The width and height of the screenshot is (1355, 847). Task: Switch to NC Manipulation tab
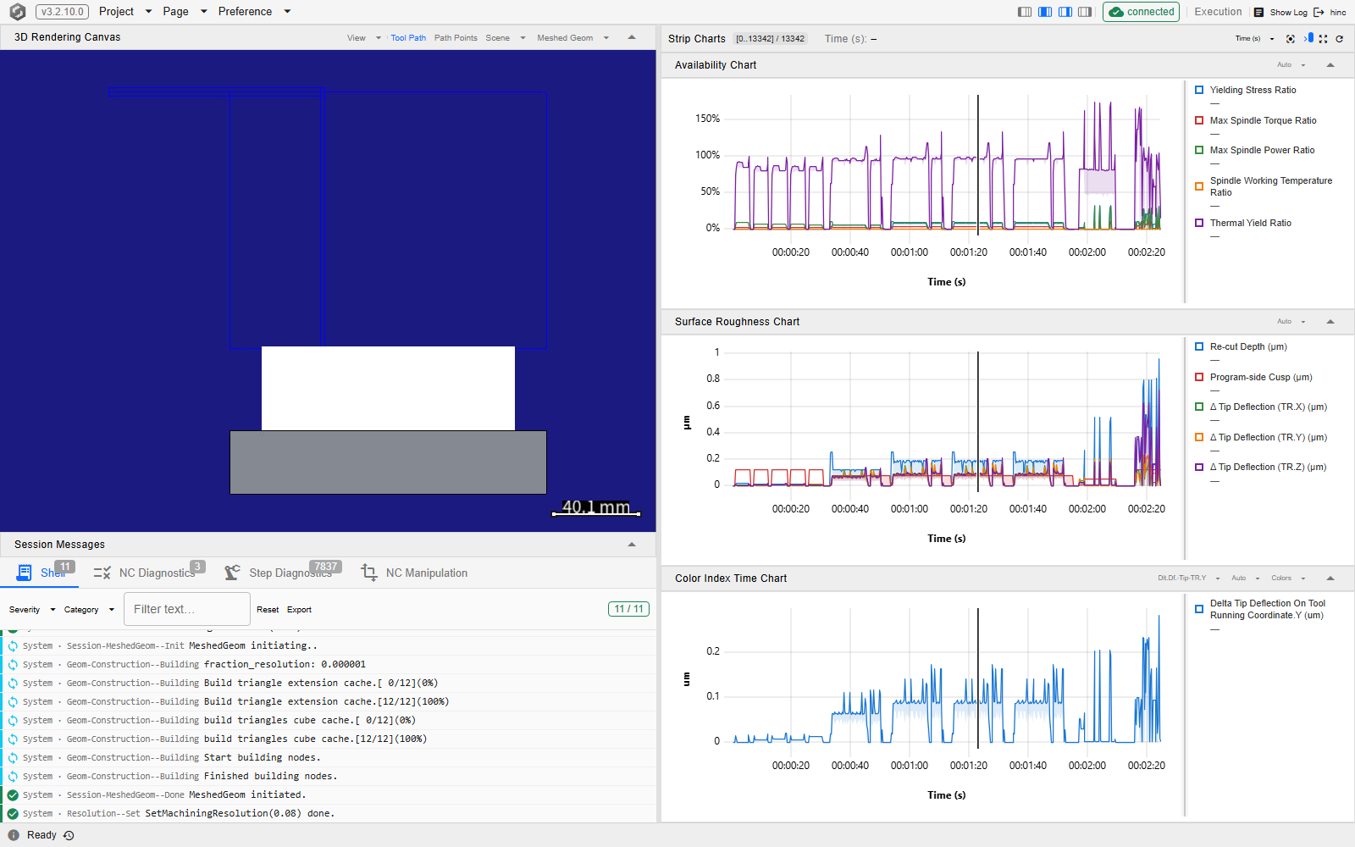414,573
